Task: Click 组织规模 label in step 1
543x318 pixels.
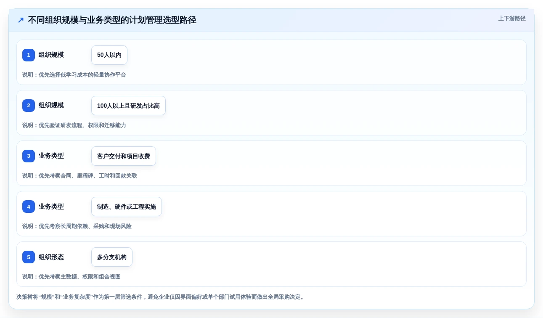Action: 51,55
